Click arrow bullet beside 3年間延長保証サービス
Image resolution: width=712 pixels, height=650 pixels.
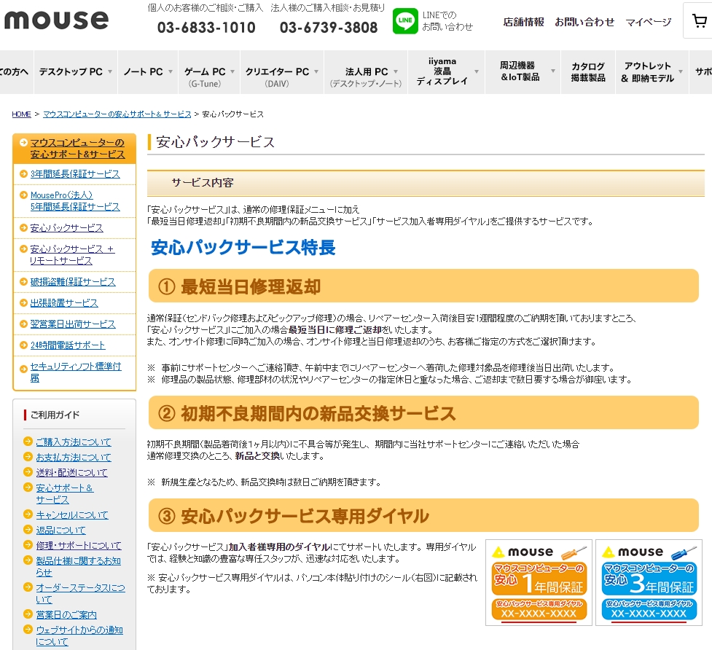click(x=23, y=174)
